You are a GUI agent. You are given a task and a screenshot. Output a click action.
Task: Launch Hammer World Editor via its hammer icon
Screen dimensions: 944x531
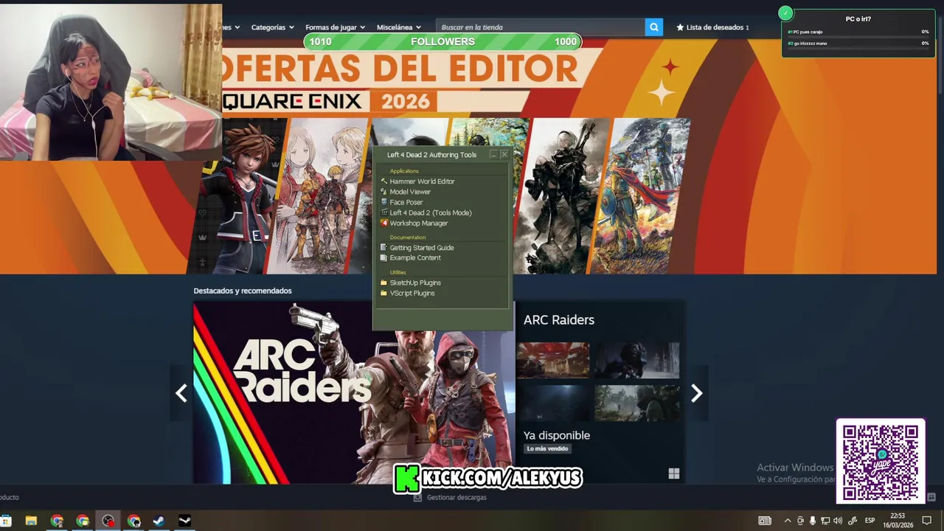pyautogui.click(x=383, y=181)
